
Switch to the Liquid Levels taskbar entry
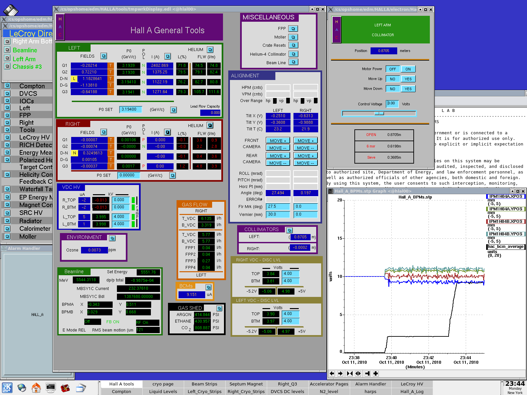pos(163,391)
